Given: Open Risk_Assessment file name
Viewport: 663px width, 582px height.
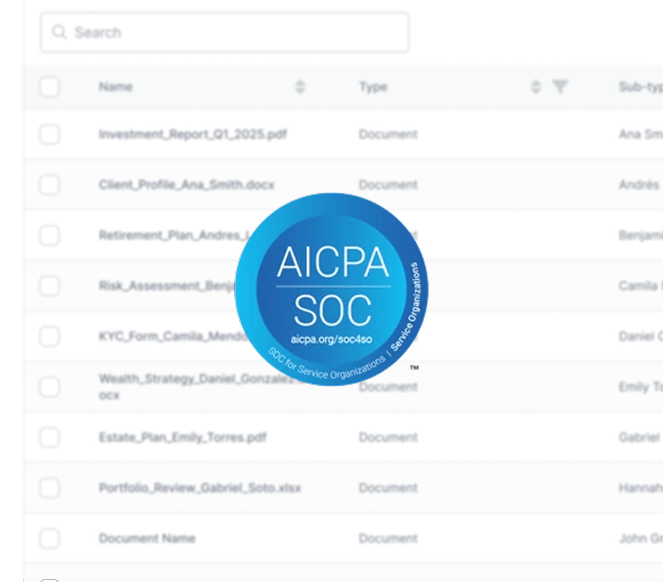Looking at the screenshot, I should click(x=167, y=286).
